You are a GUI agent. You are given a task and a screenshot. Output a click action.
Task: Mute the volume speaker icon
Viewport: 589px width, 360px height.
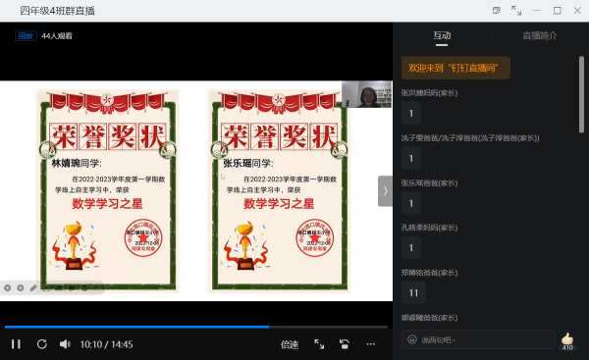pyautogui.click(x=65, y=344)
